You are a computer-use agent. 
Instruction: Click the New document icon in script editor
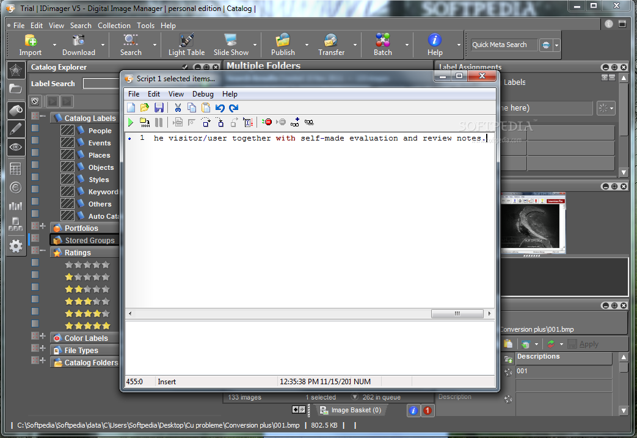pos(131,108)
